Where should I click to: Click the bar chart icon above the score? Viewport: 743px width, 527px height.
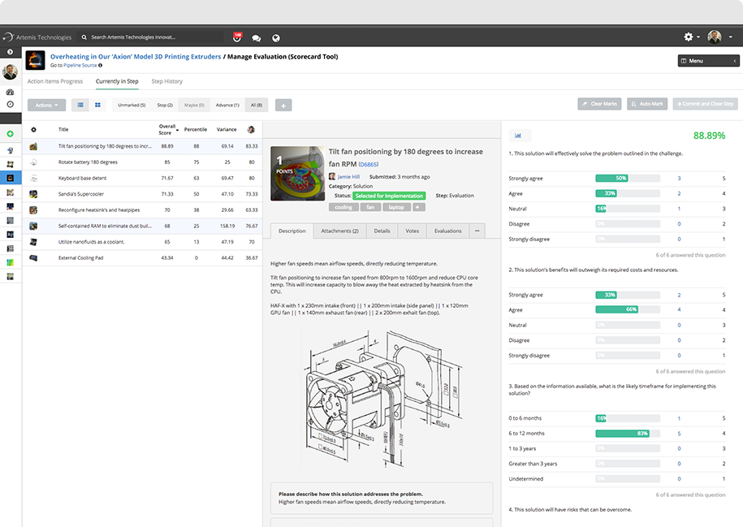(519, 136)
